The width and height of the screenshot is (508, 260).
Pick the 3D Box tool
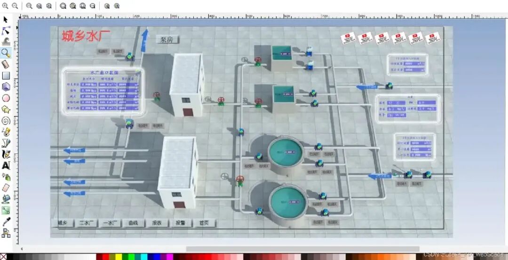tap(6, 87)
